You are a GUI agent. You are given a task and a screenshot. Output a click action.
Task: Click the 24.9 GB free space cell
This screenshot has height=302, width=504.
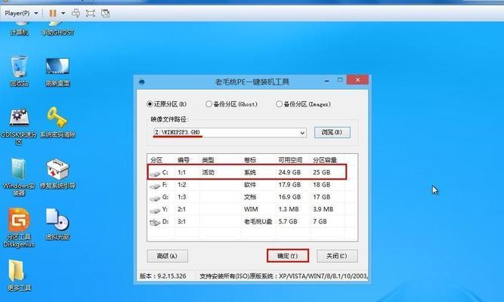pyautogui.click(x=289, y=173)
